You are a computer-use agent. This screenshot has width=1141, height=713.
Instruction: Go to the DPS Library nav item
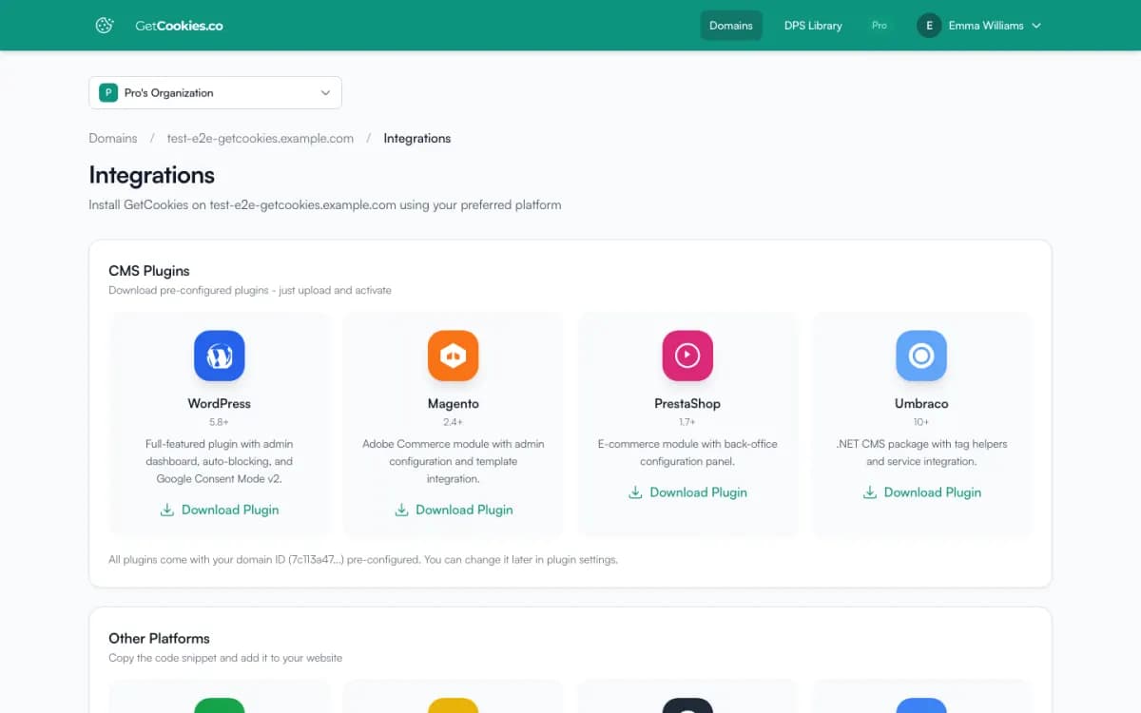click(x=813, y=26)
